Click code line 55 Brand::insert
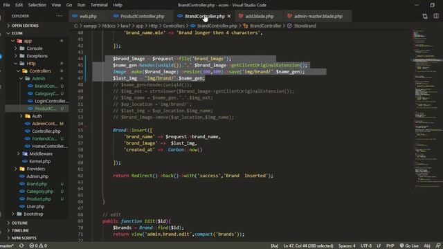Screen dimensions: 443x249 coord(132,130)
